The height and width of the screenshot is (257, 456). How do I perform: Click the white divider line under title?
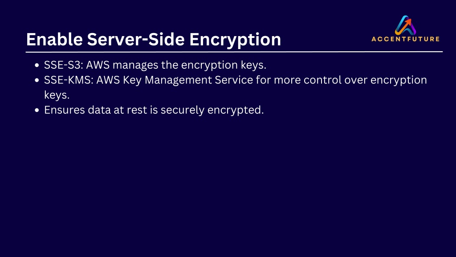click(234, 52)
